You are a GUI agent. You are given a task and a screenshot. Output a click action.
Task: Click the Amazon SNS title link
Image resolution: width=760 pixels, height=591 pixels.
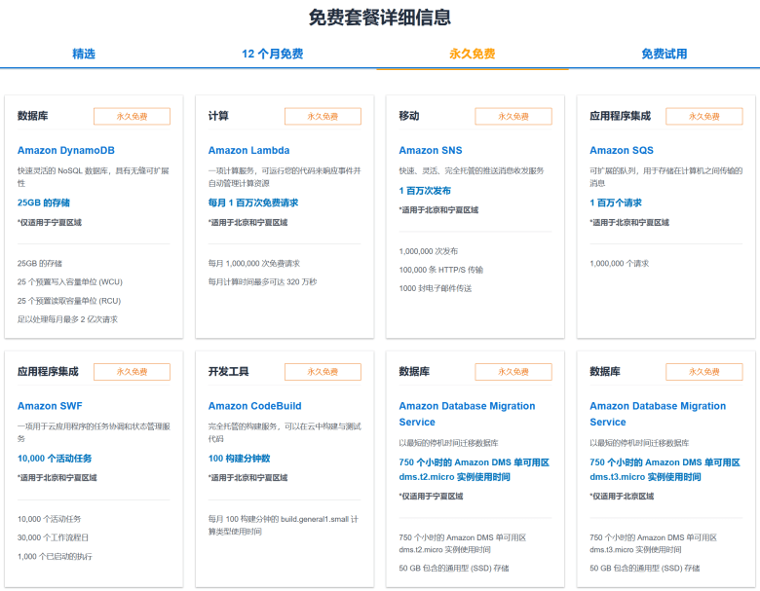[x=430, y=150]
